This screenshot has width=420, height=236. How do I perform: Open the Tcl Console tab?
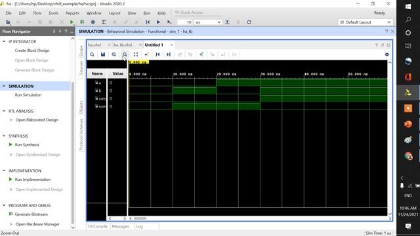(97, 226)
